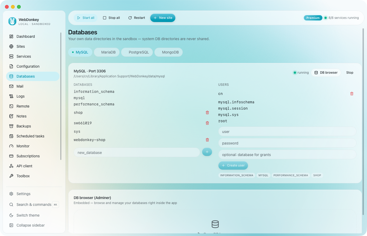The width and height of the screenshot is (367, 236).
Task: Click the Sites globe icon
Action: 11,46
